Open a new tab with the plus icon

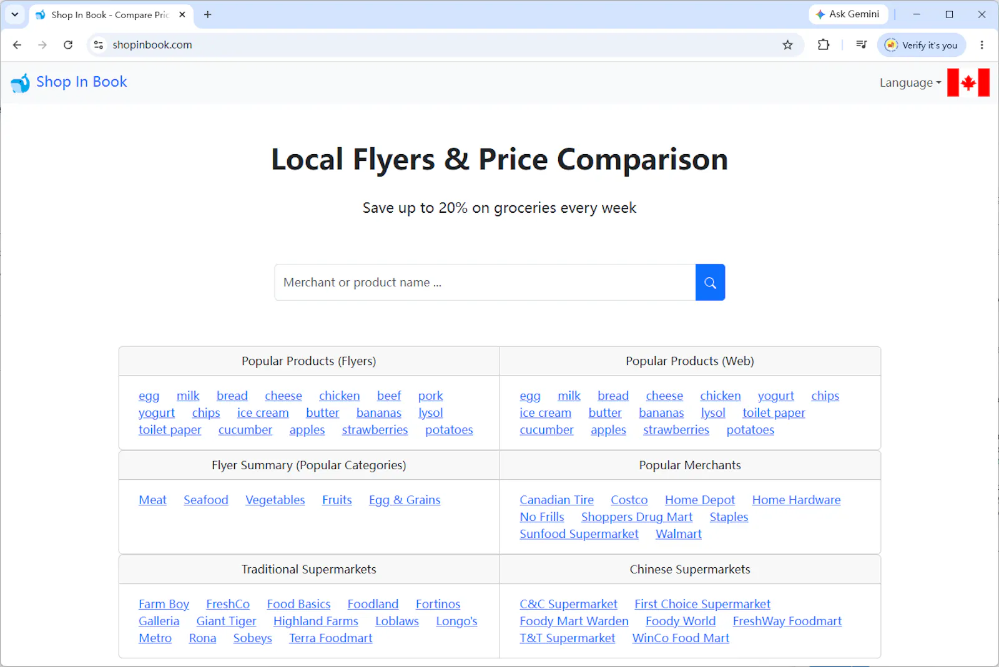pos(208,14)
